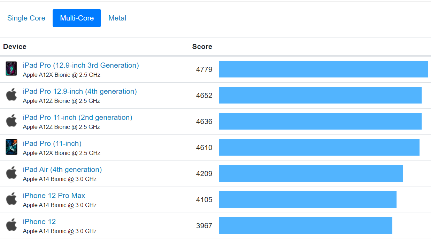Click the Apple logo beside iPhone 12
Screen dimensions: 438x239
coord(11,225)
